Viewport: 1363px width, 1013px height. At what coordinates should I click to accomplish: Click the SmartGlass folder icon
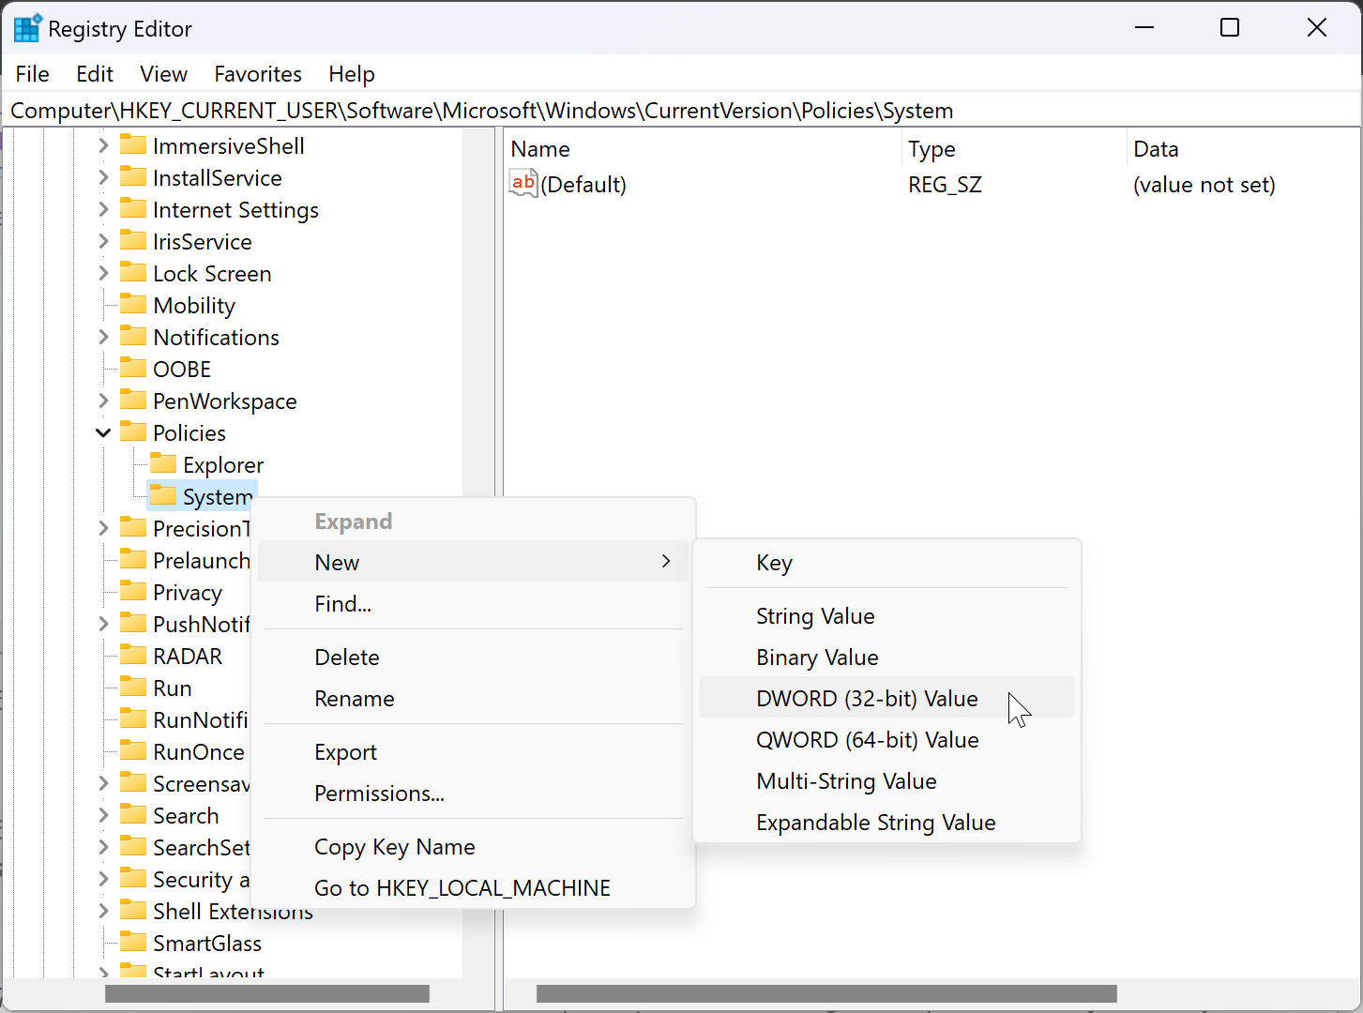point(134,943)
